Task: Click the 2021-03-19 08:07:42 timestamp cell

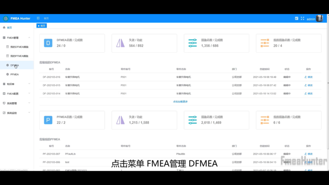Action: 265,85
